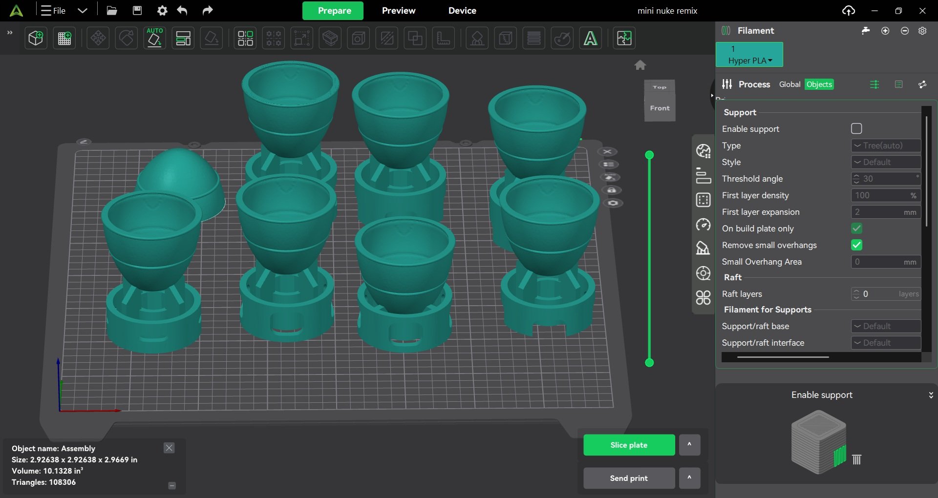Select the Lay on face tool
Screen dimensions: 938x498
click(212, 38)
